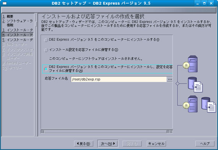This screenshot has height=150, width=218.
Task: Select radio to save install settings to response file
Action: [46, 50]
